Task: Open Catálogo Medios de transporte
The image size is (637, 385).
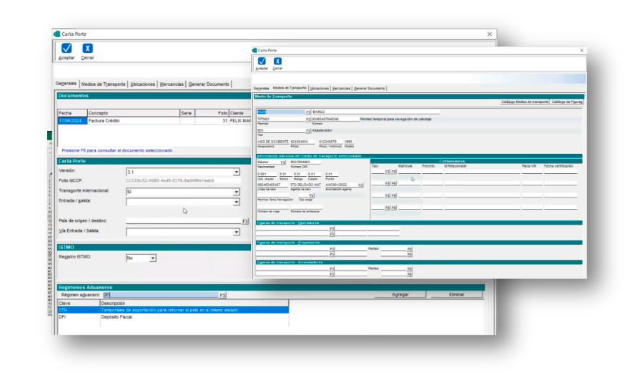Action: [524, 102]
